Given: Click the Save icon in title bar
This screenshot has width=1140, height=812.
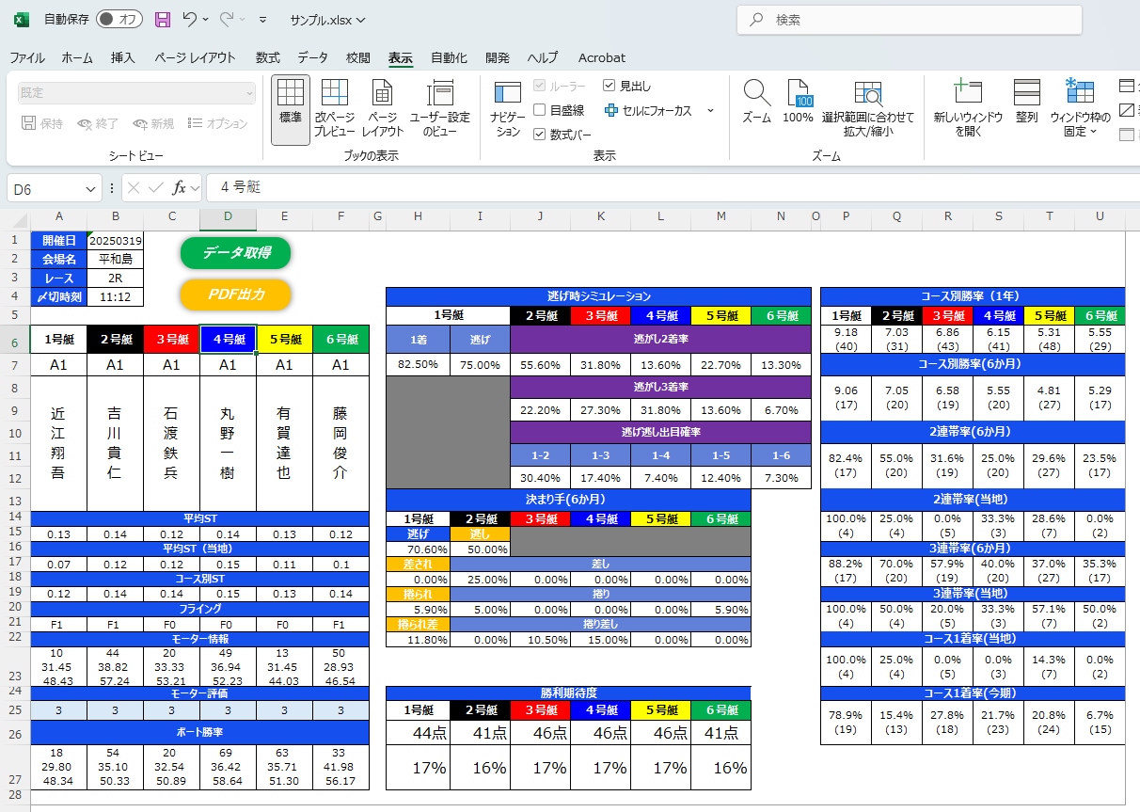Looking at the screenshot, I should coord(163,19).
